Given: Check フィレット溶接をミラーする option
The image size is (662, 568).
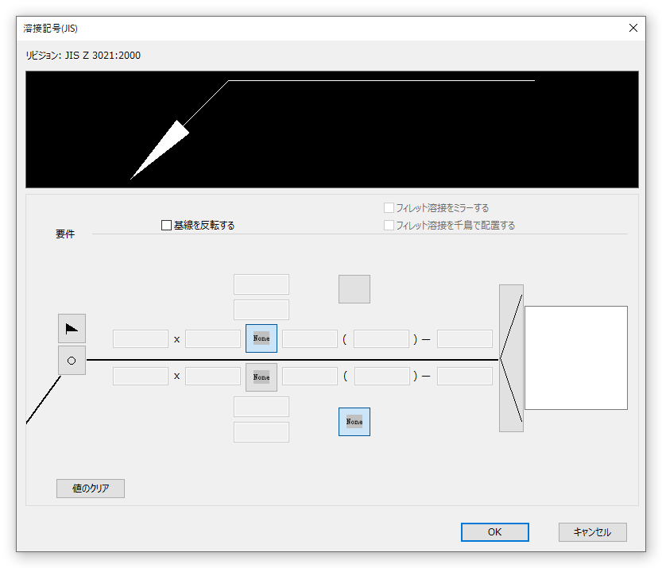Looking at the screenshot, I should pyautogui.click(x=389, y=208).
